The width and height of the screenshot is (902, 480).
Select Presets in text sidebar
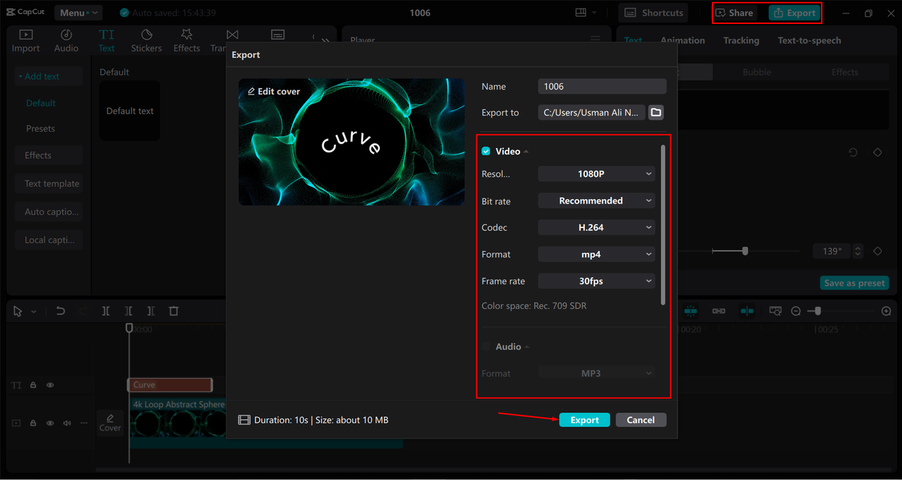pos(41,129)
